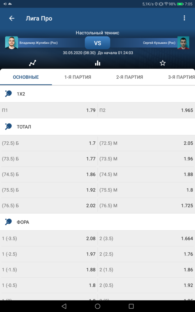
Task: Open the bar chart statistics icon
Action: (x=97, y=63)
